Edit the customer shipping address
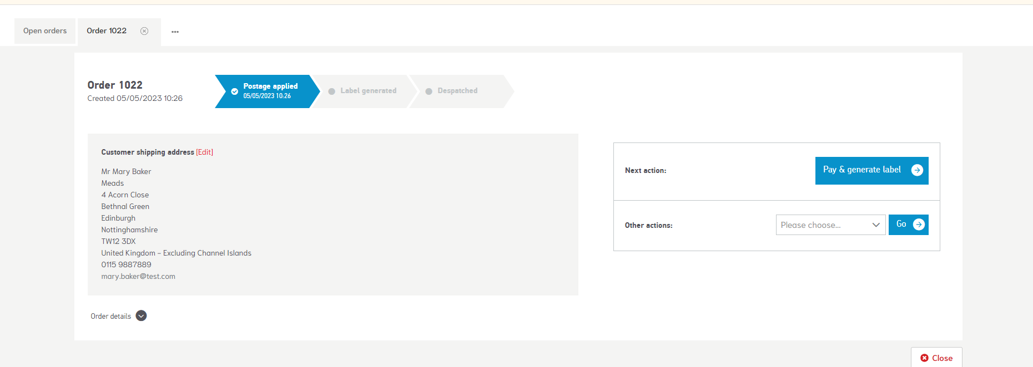 coord(204,152)
